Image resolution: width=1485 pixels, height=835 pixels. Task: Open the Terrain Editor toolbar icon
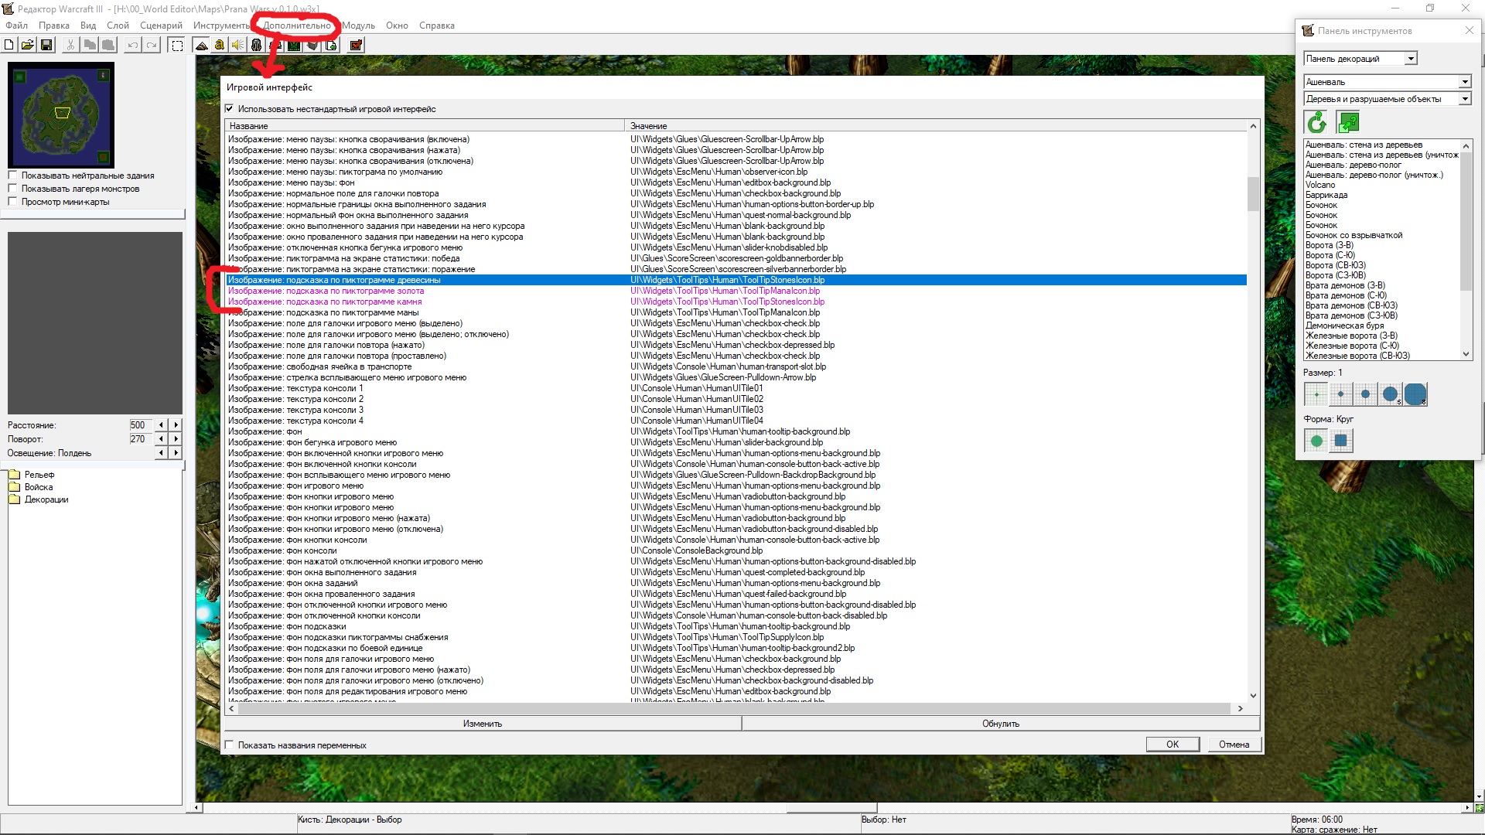point(201,46)
